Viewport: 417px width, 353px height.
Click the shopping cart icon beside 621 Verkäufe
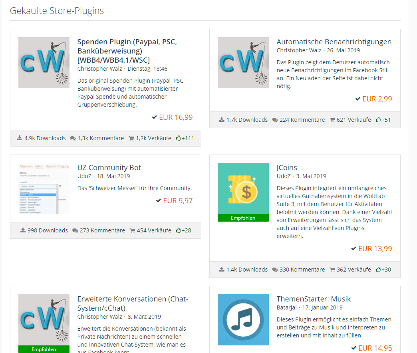click(x=332, y=120)
